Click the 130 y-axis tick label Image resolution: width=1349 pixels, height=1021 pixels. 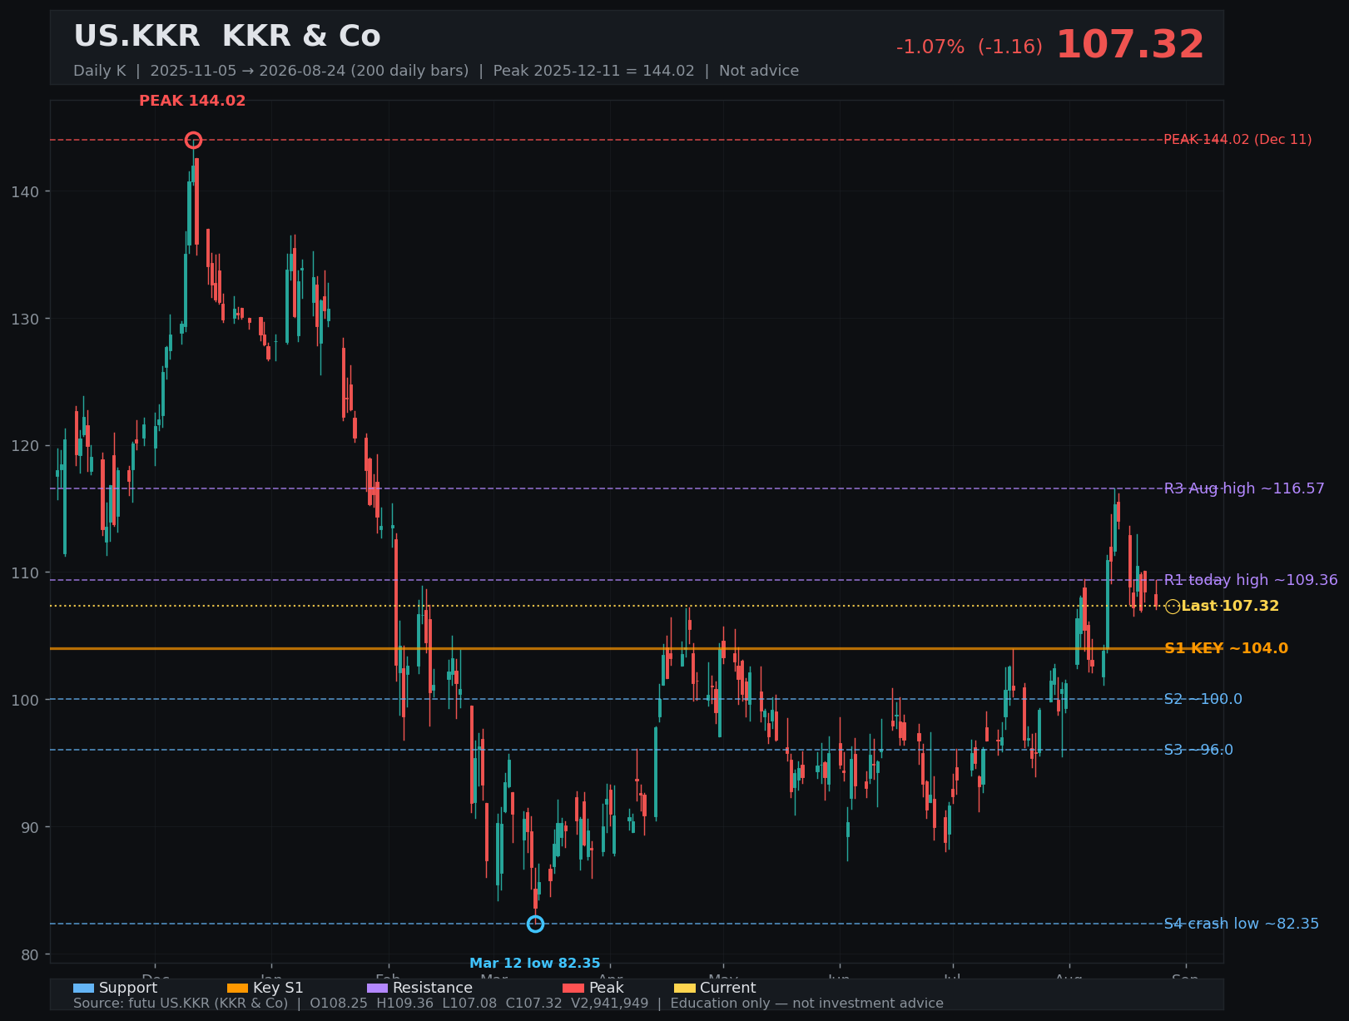tap(25, 319)
